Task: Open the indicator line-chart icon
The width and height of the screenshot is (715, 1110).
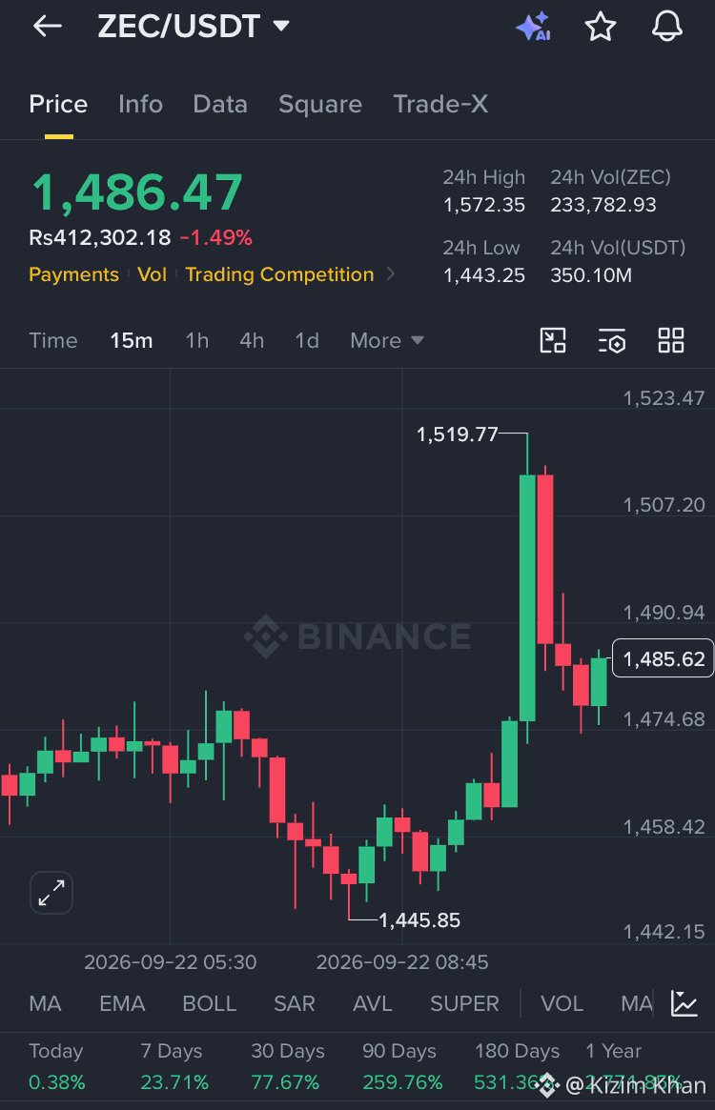Action: pyautogui.click(x=684, y=1003)
